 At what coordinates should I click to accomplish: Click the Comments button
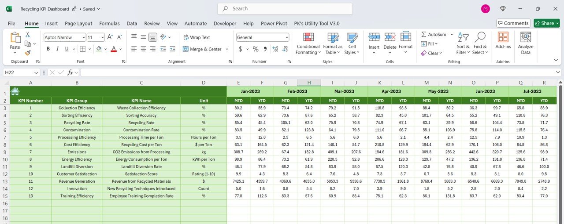pos(513,23)
